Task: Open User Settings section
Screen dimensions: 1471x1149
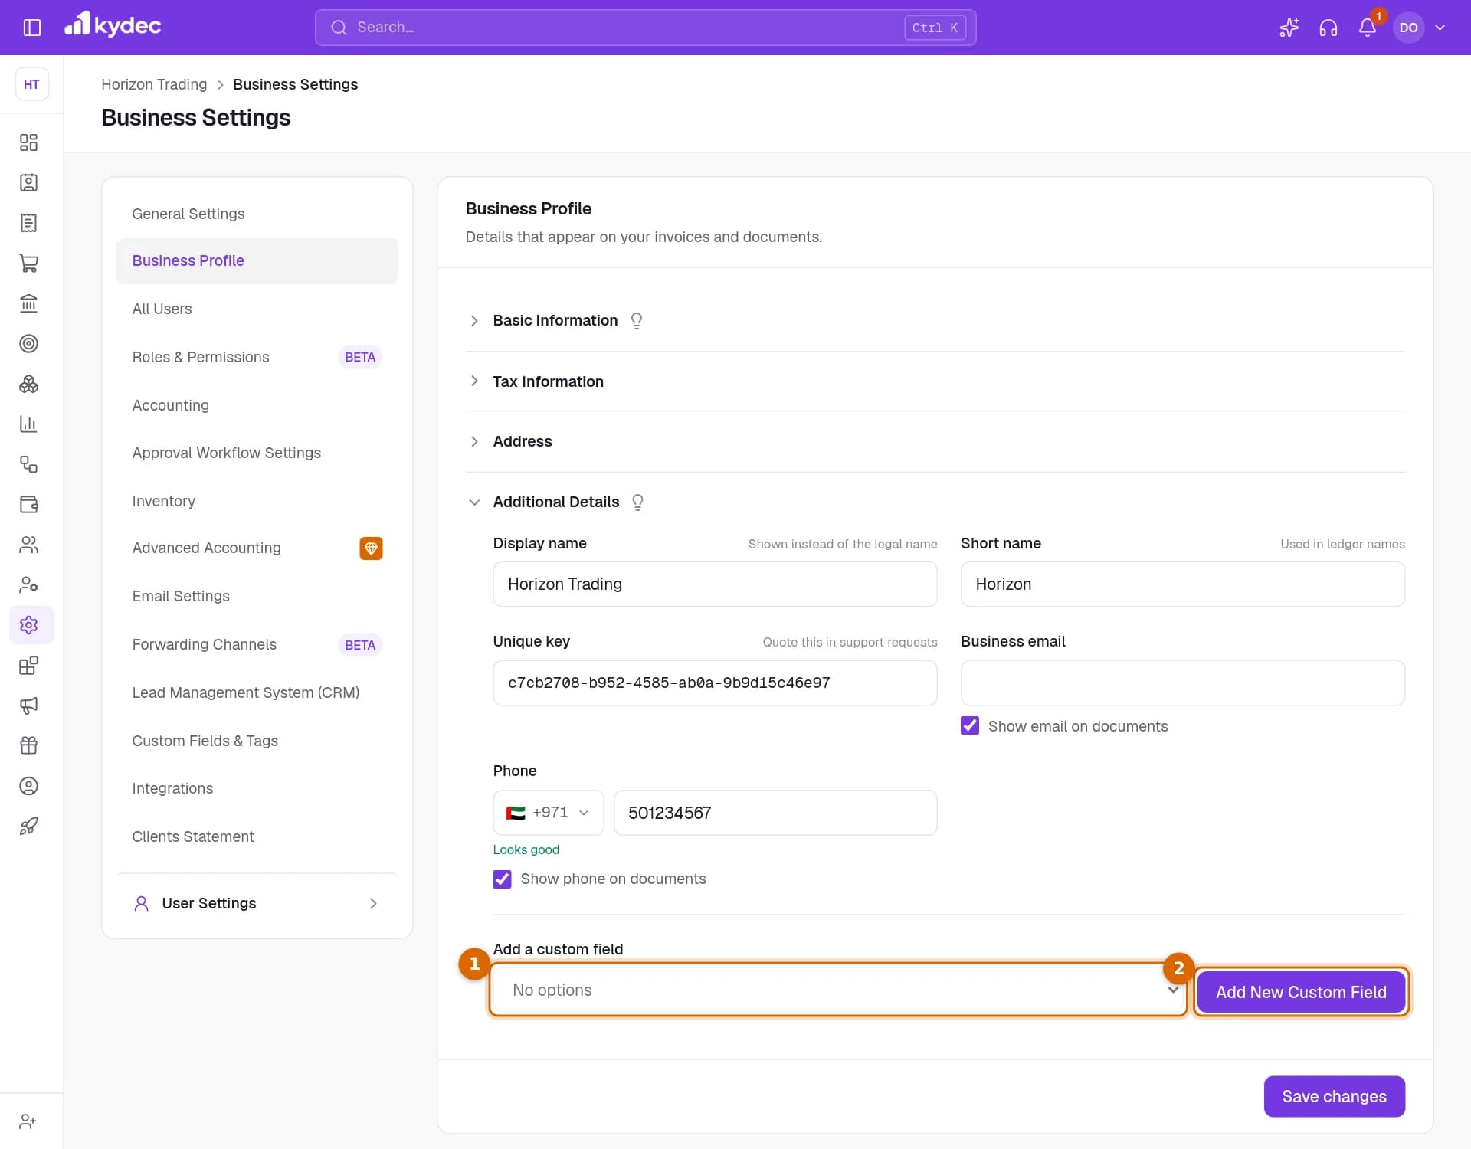Action: 257,903
